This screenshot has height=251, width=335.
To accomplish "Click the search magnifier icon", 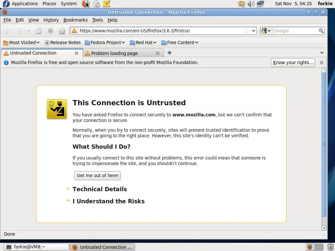I will click(321, 31).
